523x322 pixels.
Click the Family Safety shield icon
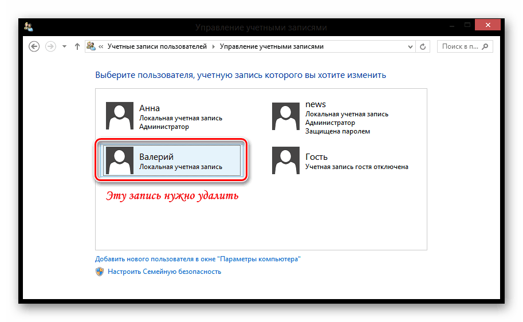click(100, 272)
